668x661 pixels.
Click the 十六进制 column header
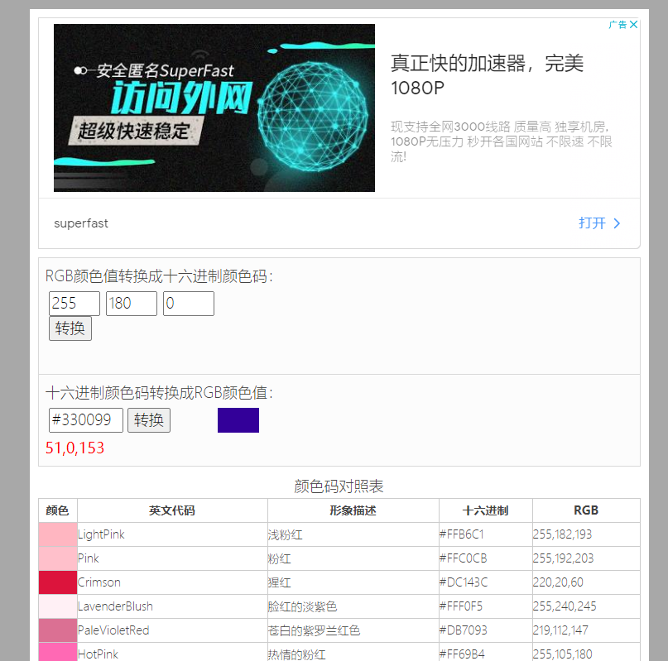(x=486, y=510)
